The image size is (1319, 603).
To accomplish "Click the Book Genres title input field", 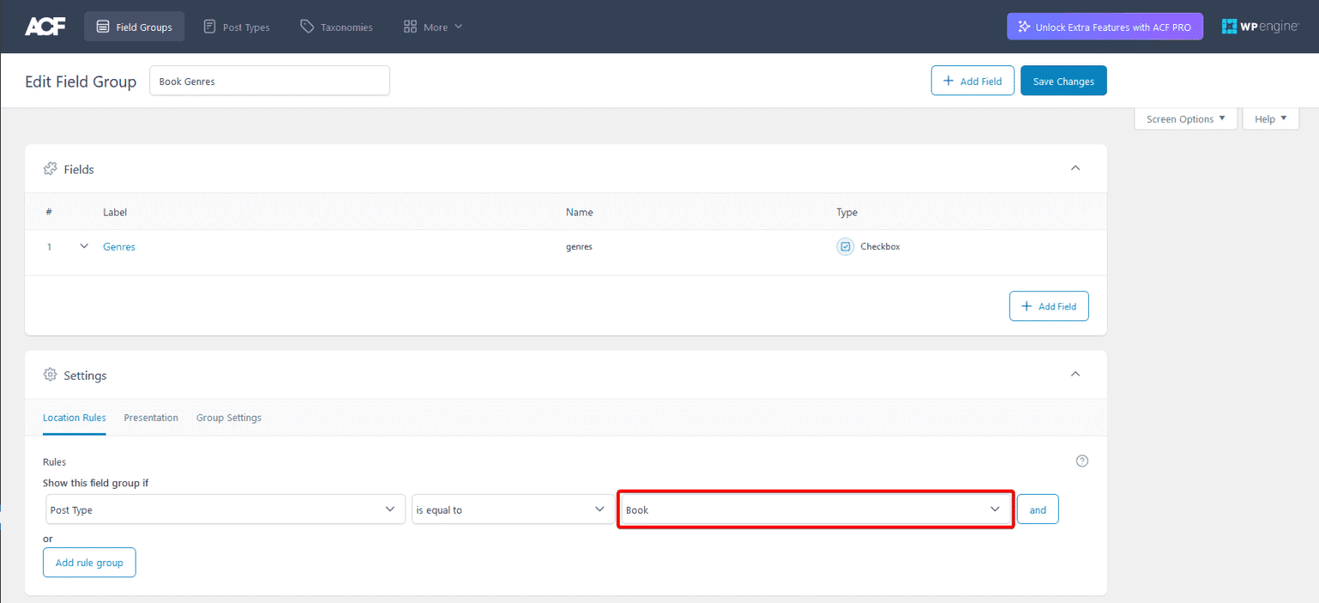I will [269, 80].
